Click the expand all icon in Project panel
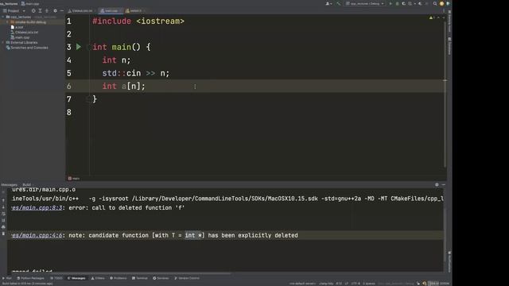Image resolution: width=509 pixels, height=286 pixels. coord(40,10)
